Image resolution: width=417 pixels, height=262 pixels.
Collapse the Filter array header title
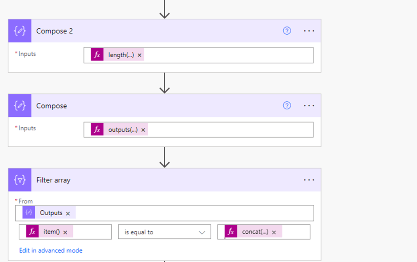(x=53, y=180)
